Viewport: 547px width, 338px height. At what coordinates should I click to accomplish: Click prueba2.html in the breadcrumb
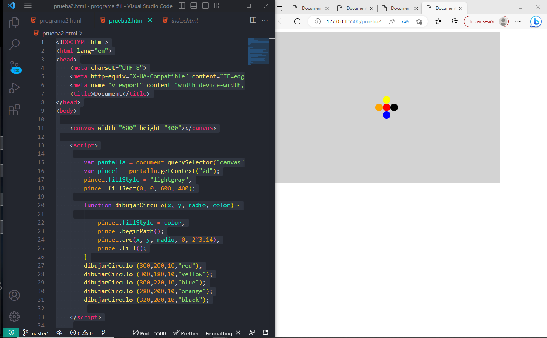pos(60,33)
